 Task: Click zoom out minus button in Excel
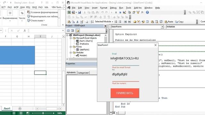tap(33, 113)
